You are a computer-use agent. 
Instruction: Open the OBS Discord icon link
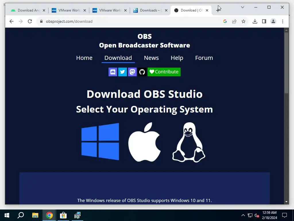coord(113,72)
